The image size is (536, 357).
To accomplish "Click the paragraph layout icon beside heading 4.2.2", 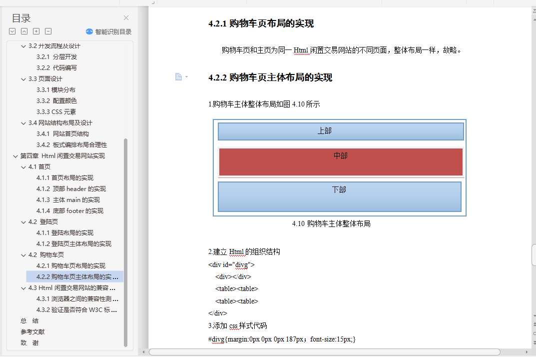I will coord(178,76).
